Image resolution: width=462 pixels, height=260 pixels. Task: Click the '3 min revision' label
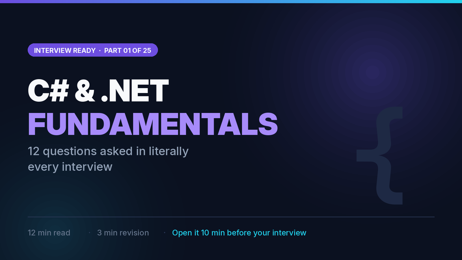[123, 233]
